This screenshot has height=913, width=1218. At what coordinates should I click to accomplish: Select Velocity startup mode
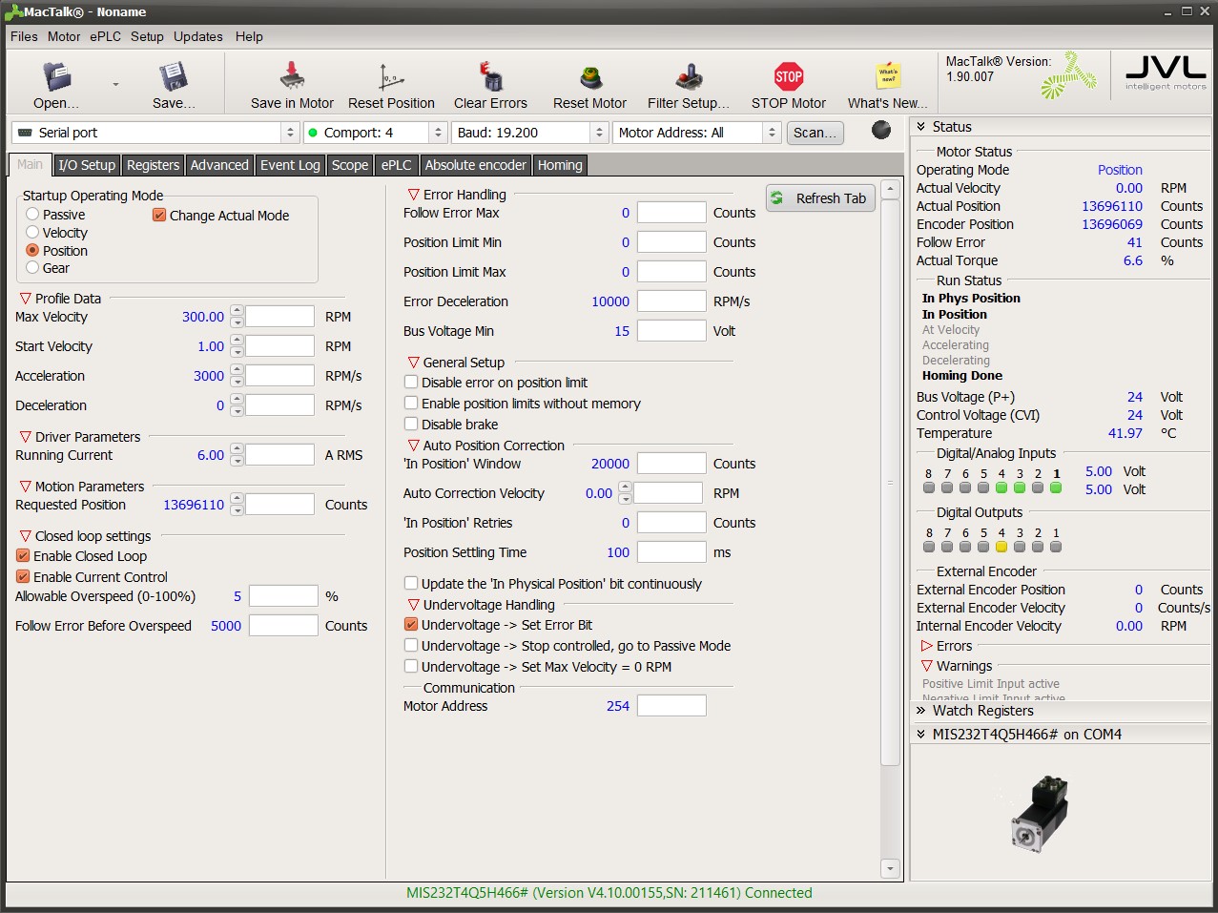tap(32, 233)
